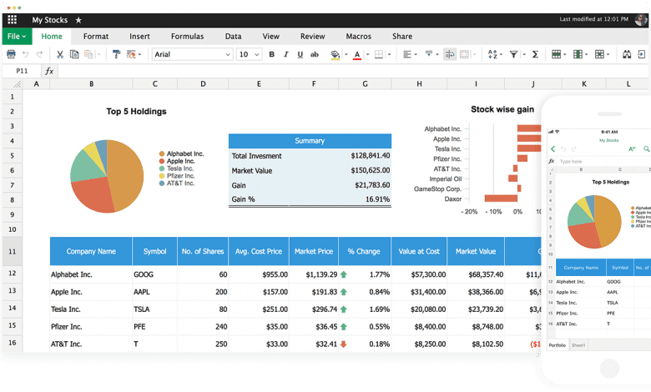This screenshot has width=651, height=392.
Task: Undo the last action
Action: point(25,54)
